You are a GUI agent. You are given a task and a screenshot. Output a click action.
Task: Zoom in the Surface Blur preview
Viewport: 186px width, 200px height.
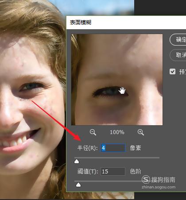pos(141,132)
